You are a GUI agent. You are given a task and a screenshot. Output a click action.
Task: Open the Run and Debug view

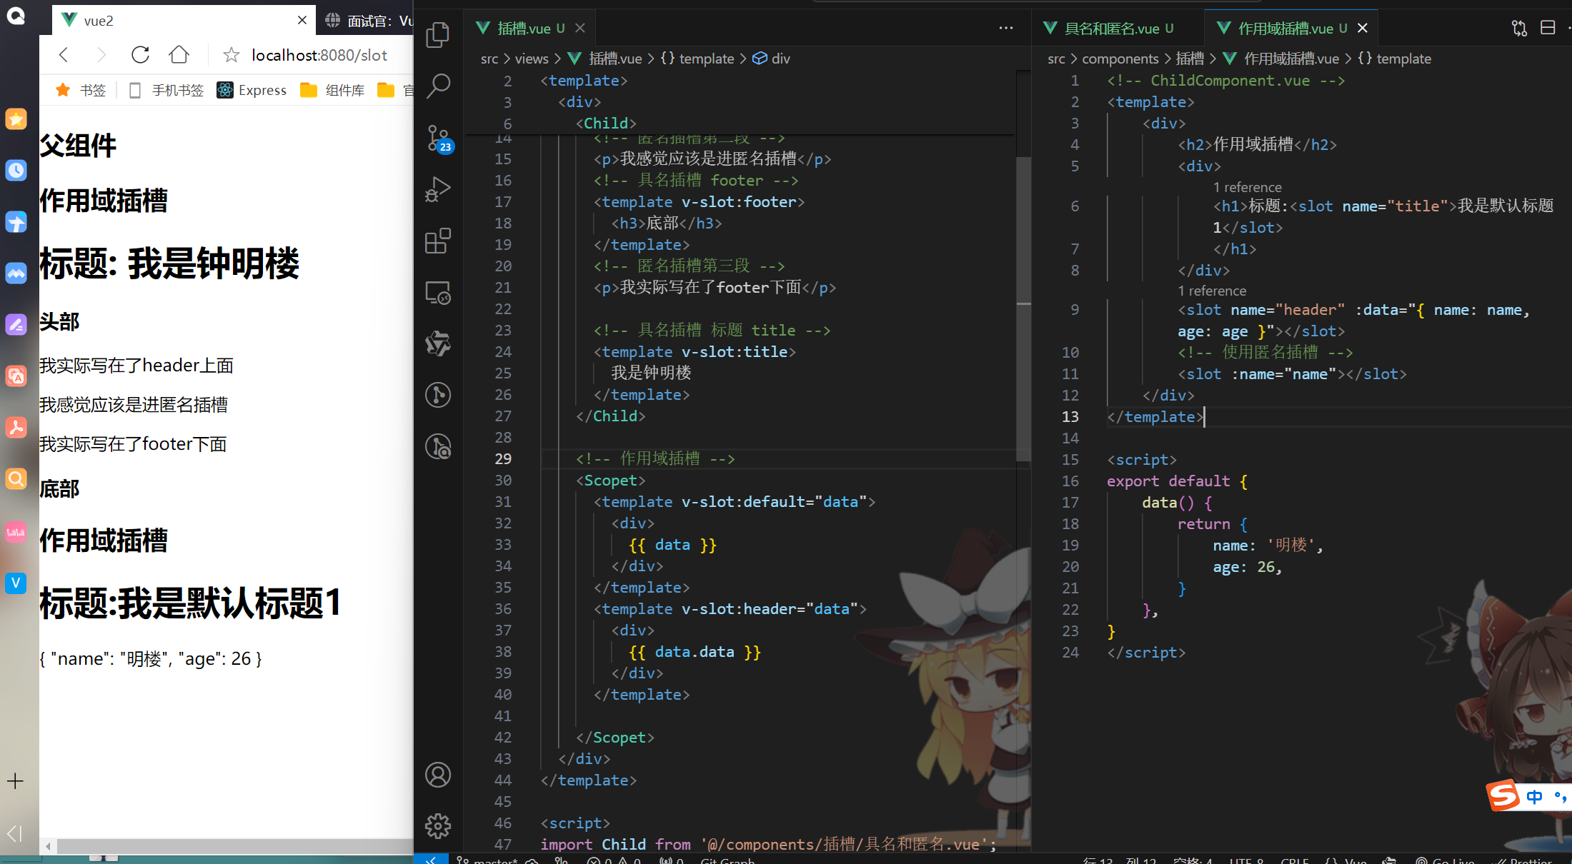coord(437,189)
